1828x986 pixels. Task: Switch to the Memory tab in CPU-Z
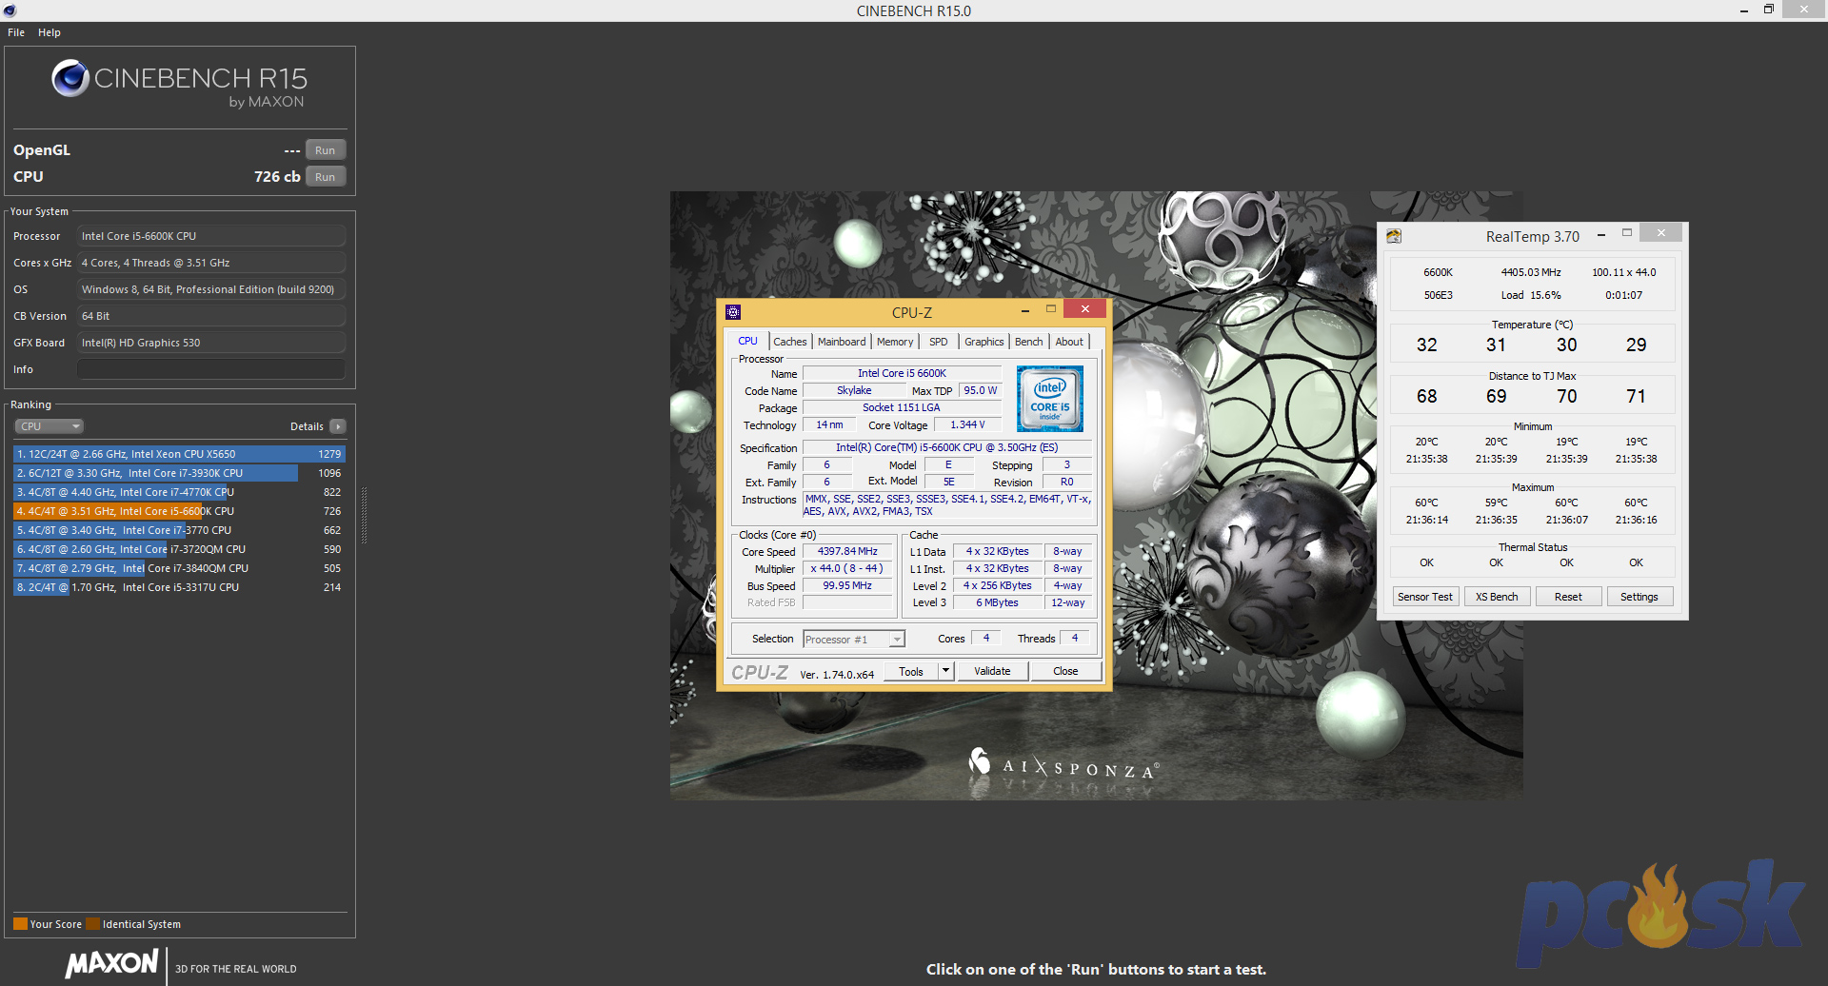point(895,342)
